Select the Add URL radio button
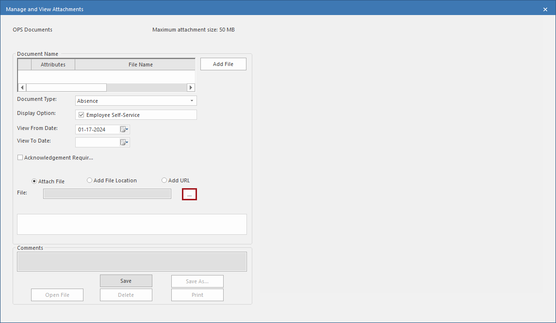 [164, 180]
